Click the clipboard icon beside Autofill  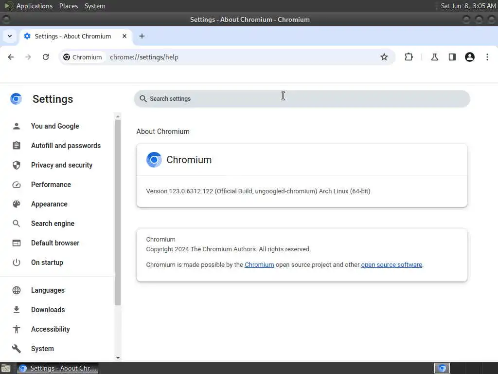[x=17, y=146]
